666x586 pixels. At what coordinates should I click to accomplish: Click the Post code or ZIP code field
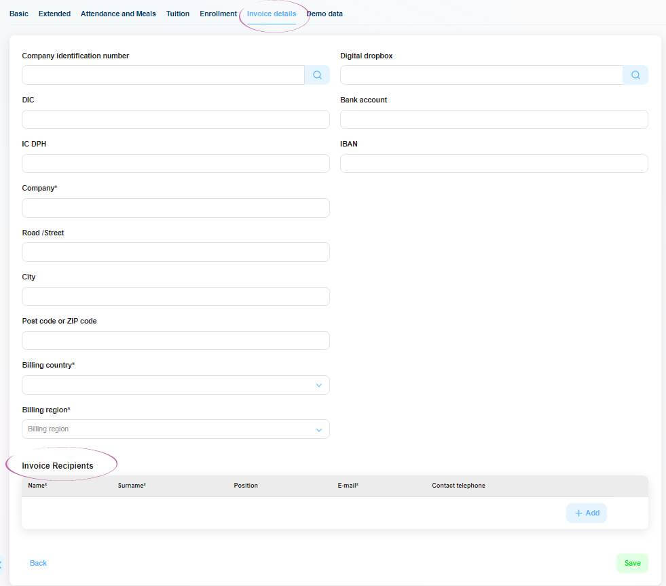click(175, 340)
